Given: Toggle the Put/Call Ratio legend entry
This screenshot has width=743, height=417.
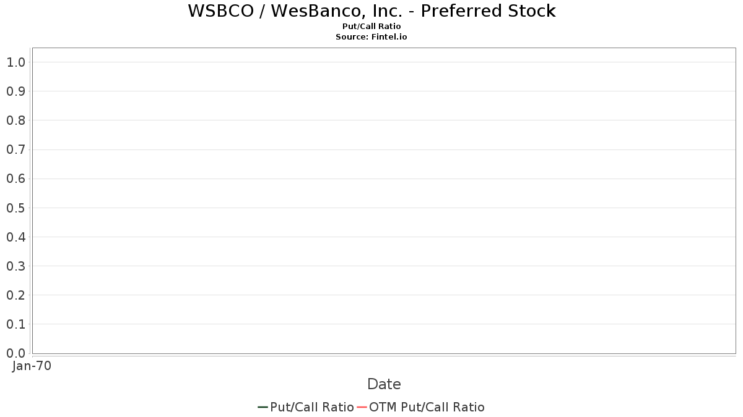Looking at the screenshot, I should click(311, 407).
